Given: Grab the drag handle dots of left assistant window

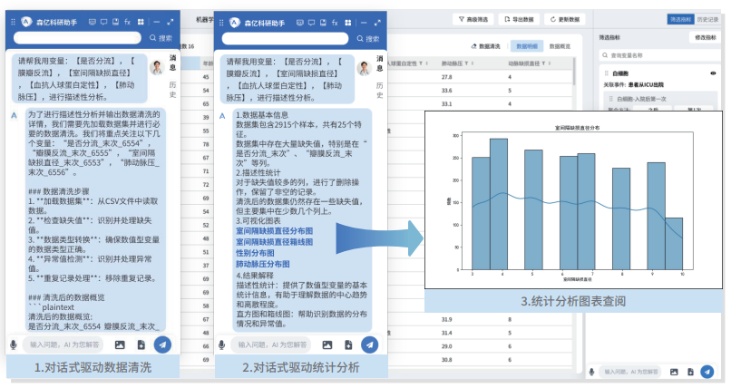Looking at the screenshot, I should pos(13,22).
